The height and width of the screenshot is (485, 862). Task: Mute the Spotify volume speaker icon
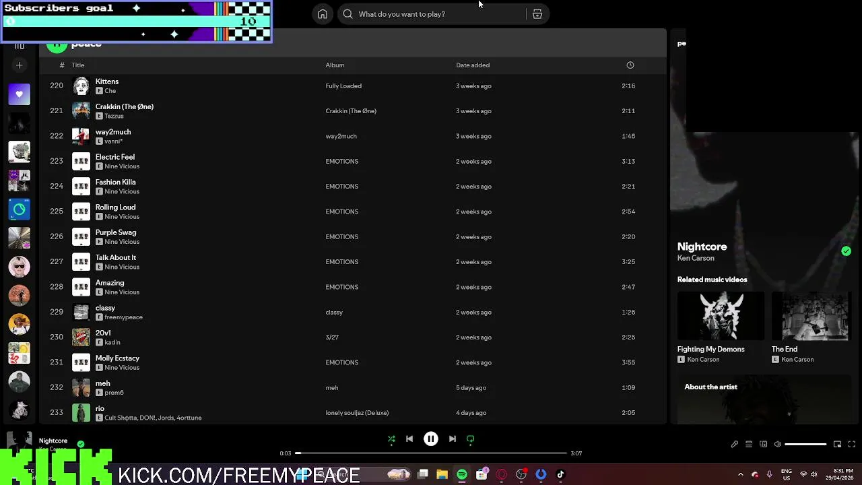click(x=778, y=445)
